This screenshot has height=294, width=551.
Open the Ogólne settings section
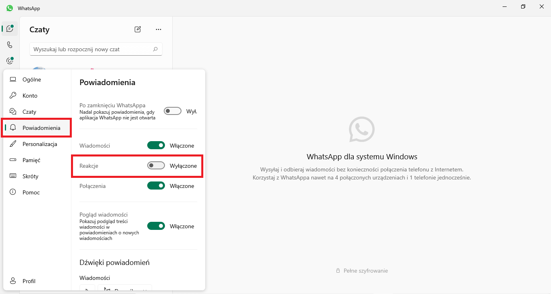click(37, 79)
